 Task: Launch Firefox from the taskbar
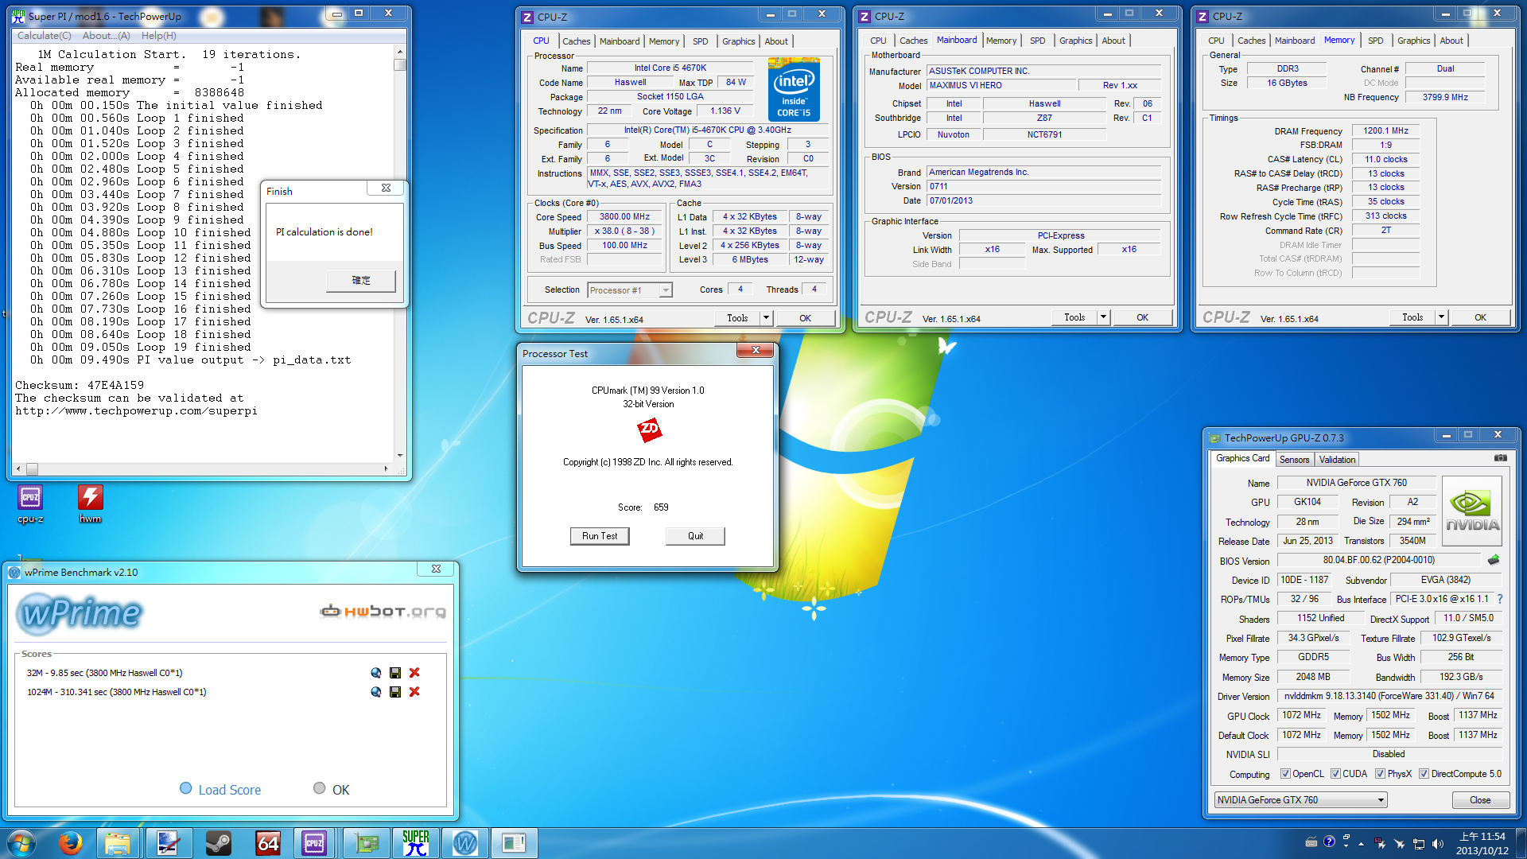[x=71, y=843]
